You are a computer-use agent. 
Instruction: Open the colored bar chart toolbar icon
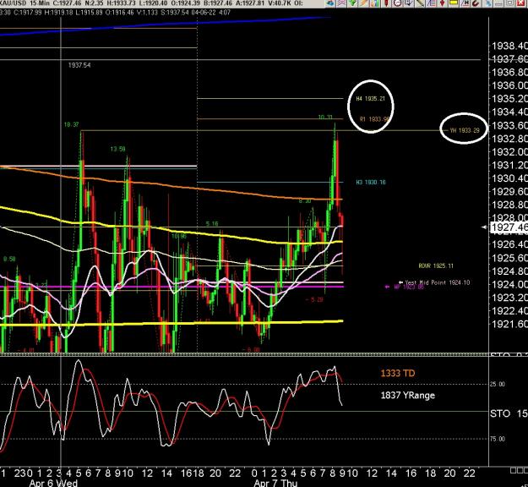[375, 3]
